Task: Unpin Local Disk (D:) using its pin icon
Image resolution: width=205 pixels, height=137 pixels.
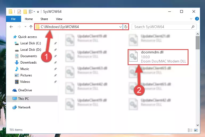Action: tap(55, 50)
